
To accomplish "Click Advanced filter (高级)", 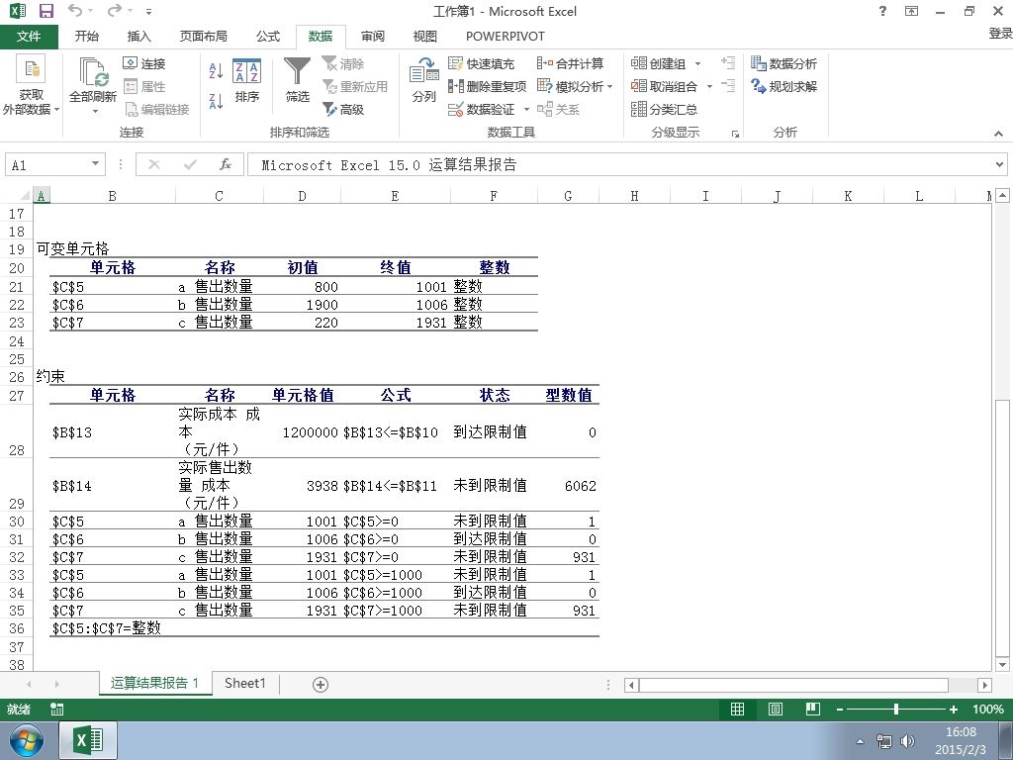I will click(343, 109).
